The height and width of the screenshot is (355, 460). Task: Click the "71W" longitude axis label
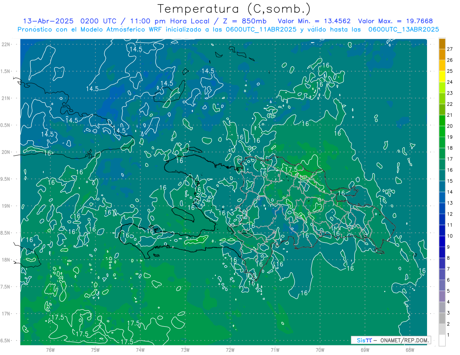point(275,350)
